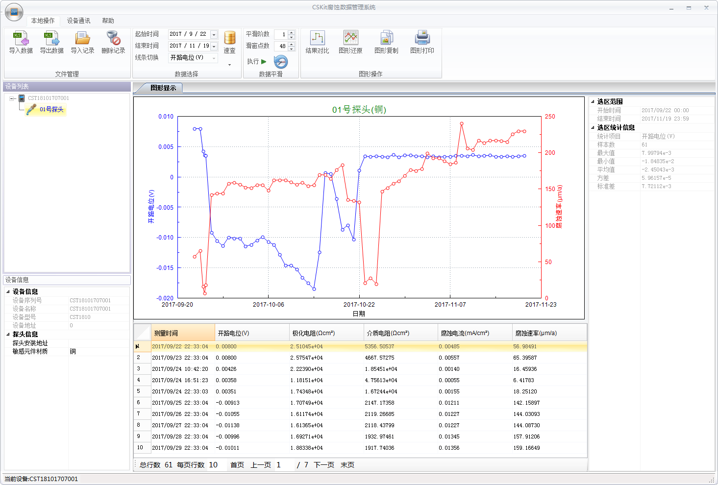
Task: Click the 平滑阶数 input field
Action: tap(281, 34)
